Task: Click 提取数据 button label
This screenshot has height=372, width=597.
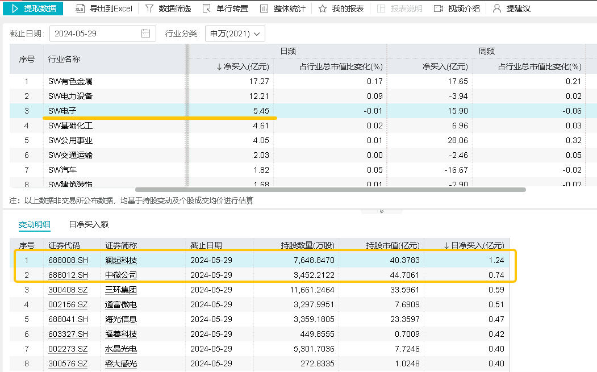Action: (40, 9)
